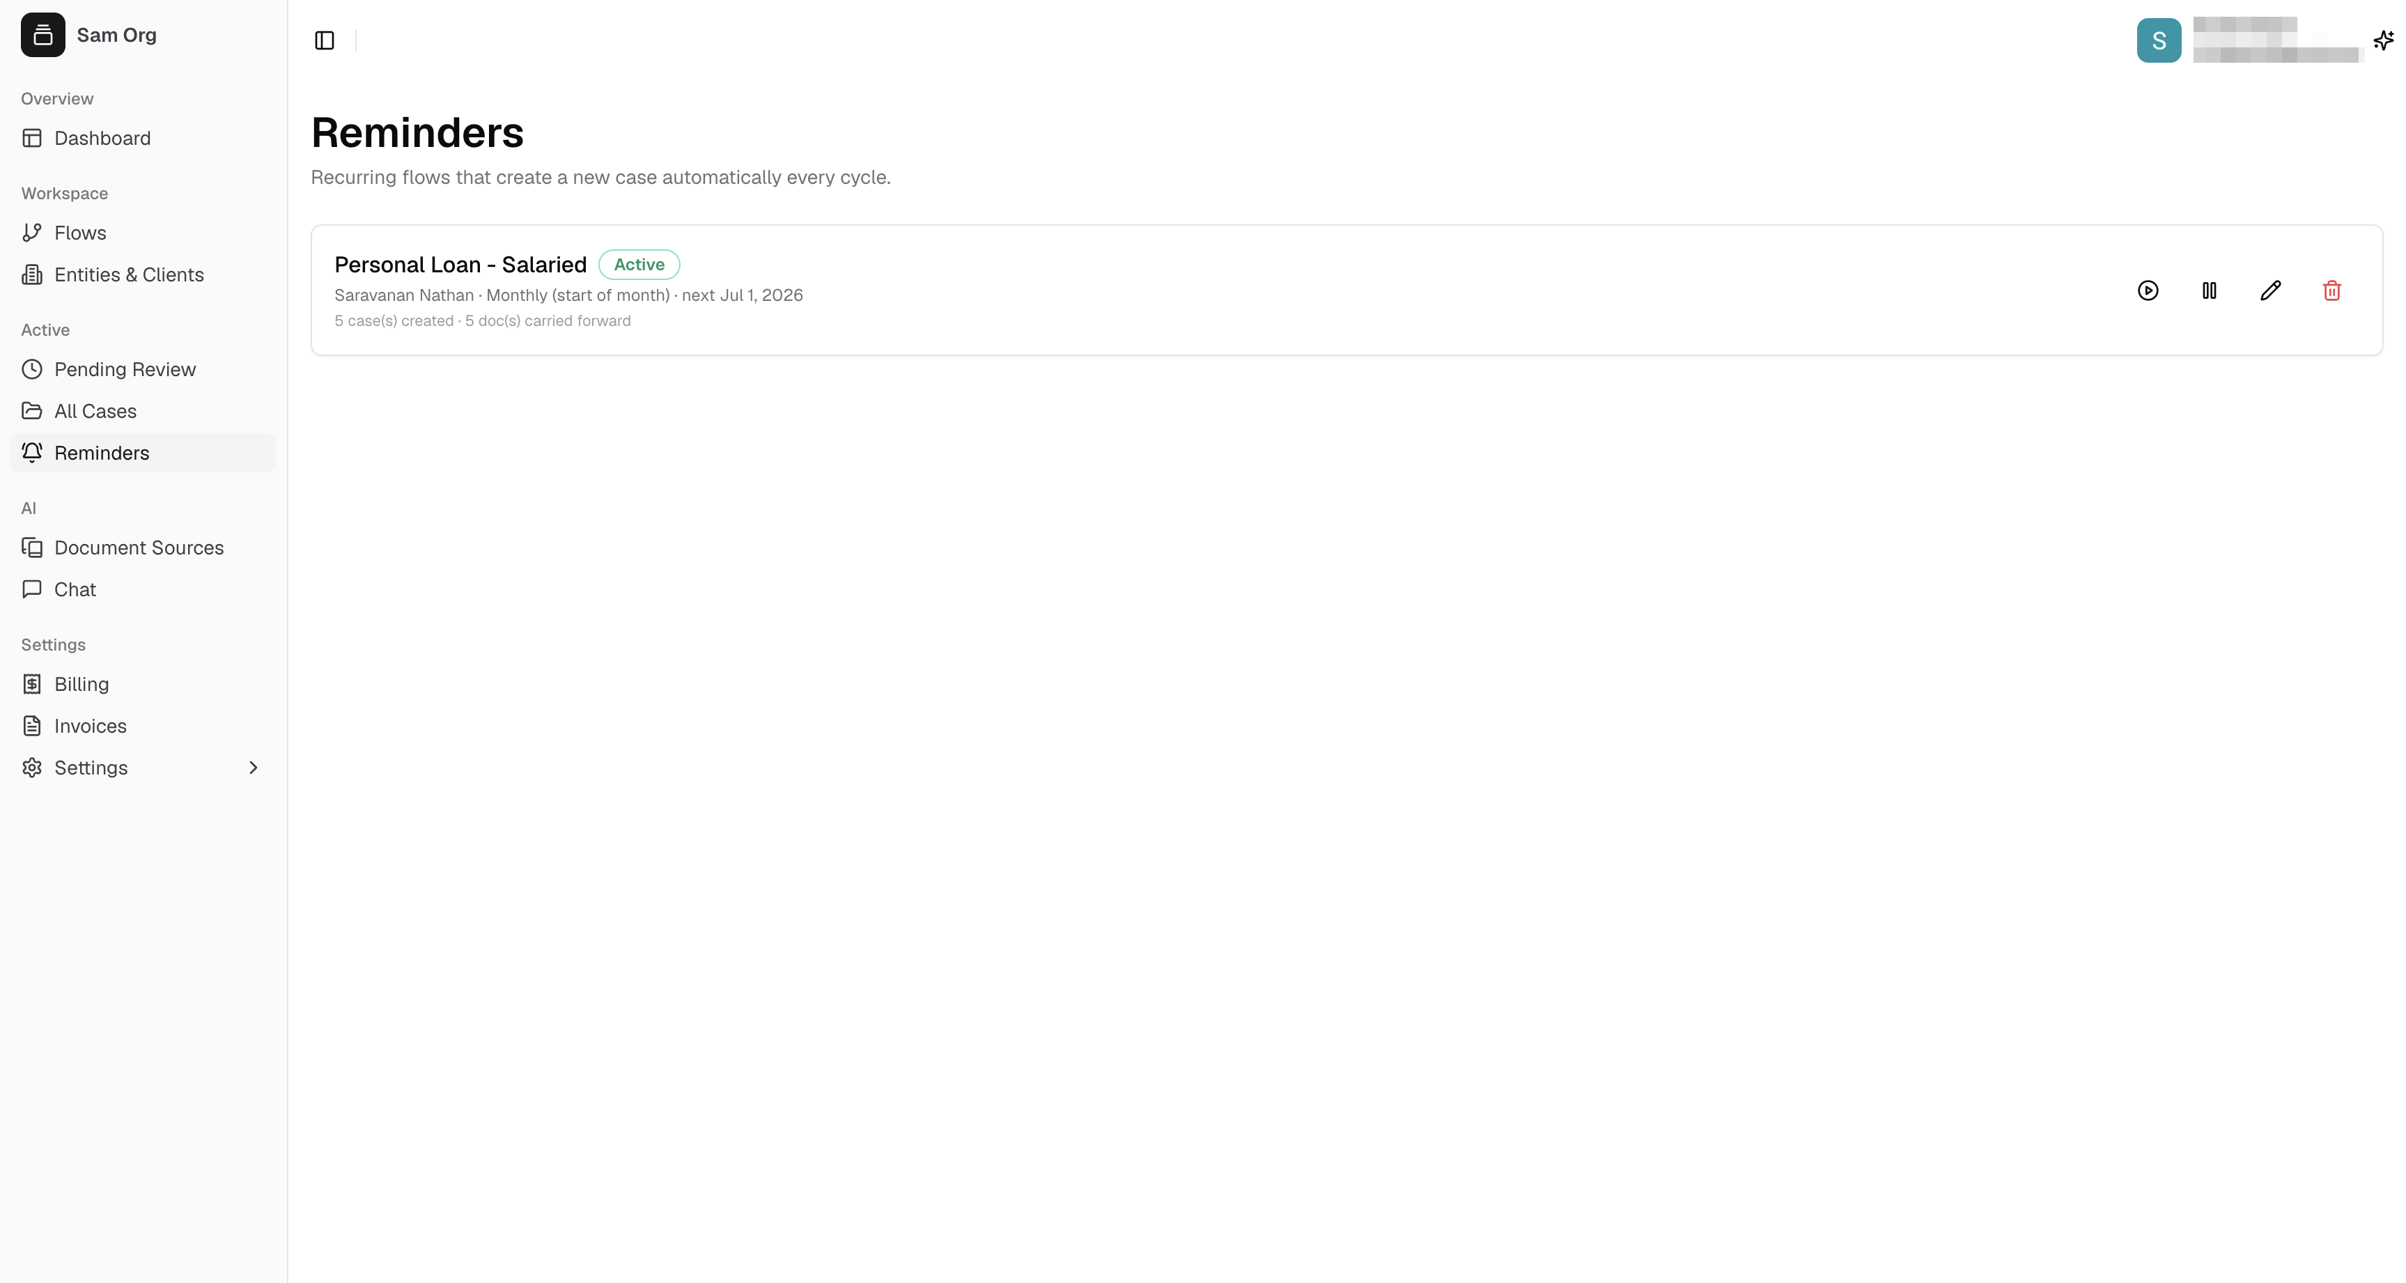Go to Flows in Workspace
2406x1283 pixels.
[143, 233]
